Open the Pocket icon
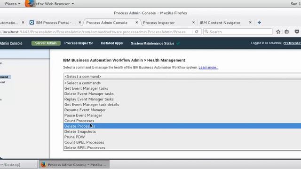The width and height of the screenshot is (301, 169). click(297, 31)
